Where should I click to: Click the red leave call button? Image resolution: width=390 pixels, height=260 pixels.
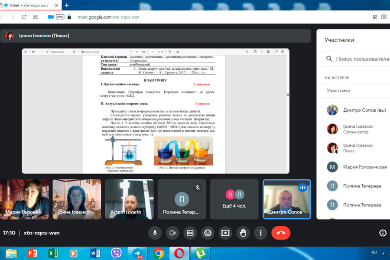point(281,233)
